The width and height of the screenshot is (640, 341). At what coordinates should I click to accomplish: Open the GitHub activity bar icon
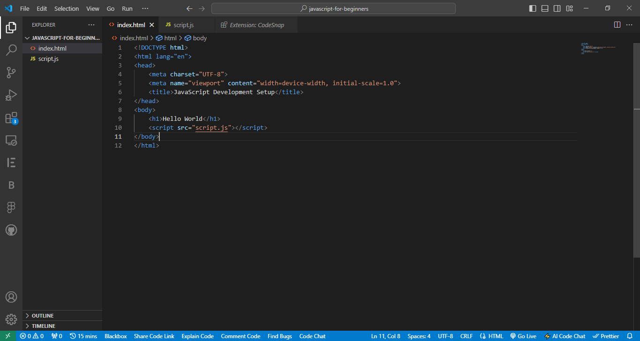click(11, 230)
